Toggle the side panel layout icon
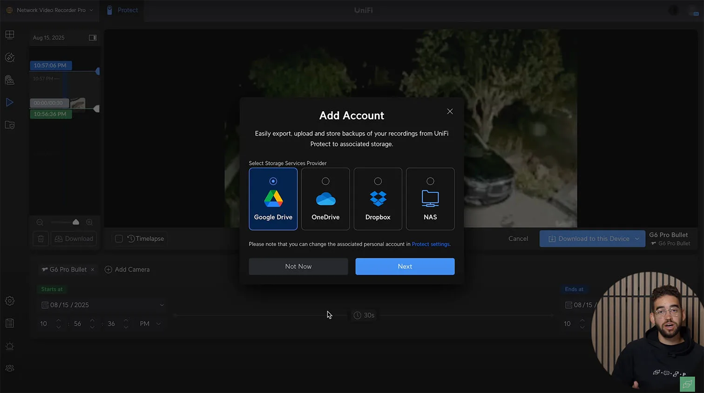Screen dimensions: 704x393 coord(93,38)
